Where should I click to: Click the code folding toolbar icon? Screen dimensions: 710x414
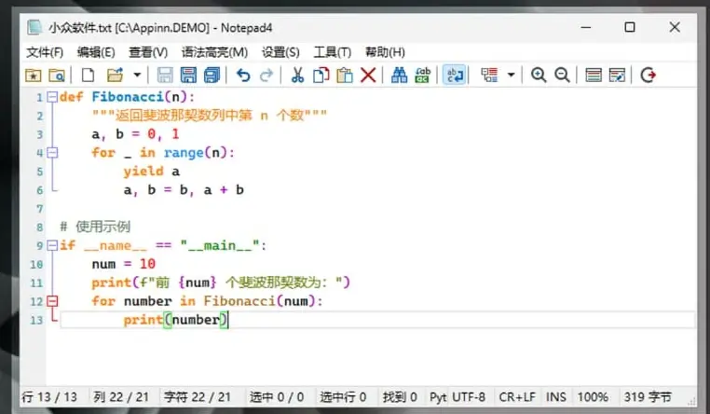pyautogui.click(x=489, y=75)
